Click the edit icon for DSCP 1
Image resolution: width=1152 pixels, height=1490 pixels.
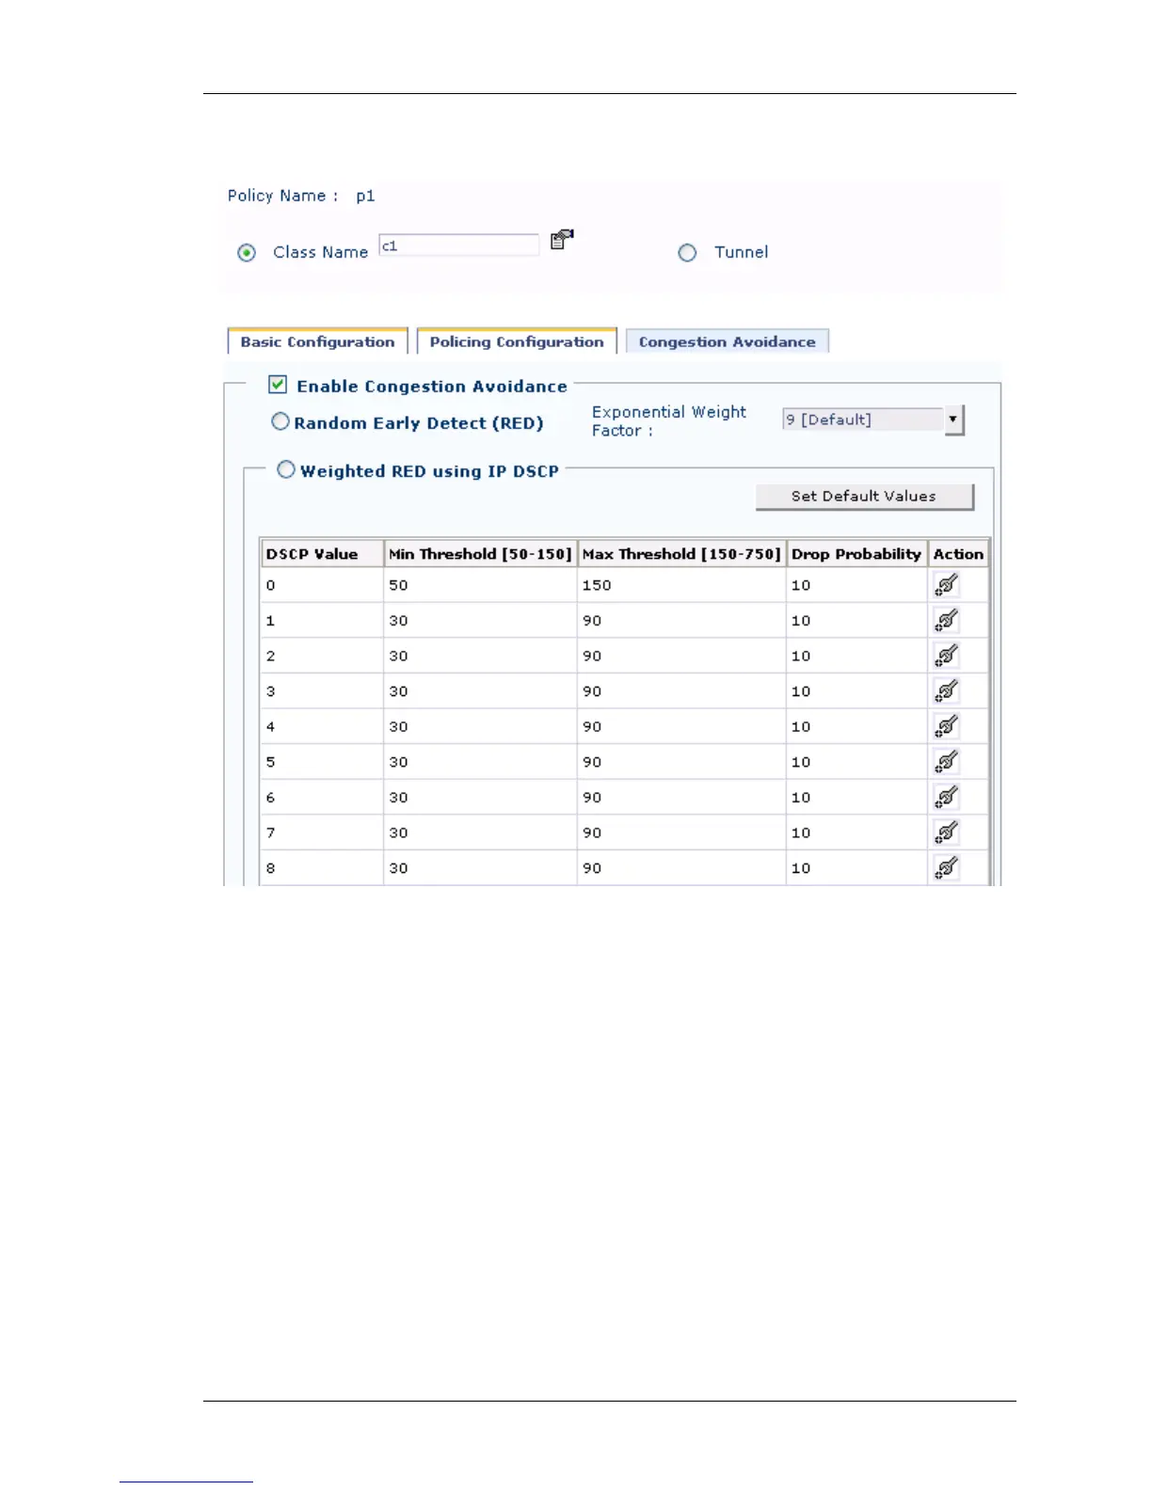click(947, 621)
